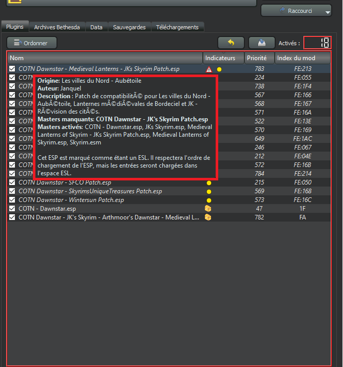Image resolution: width=343 pixels, height=367 pixels.
Task: Click mod index FE:16B
Action: click(x=302, y=165)
